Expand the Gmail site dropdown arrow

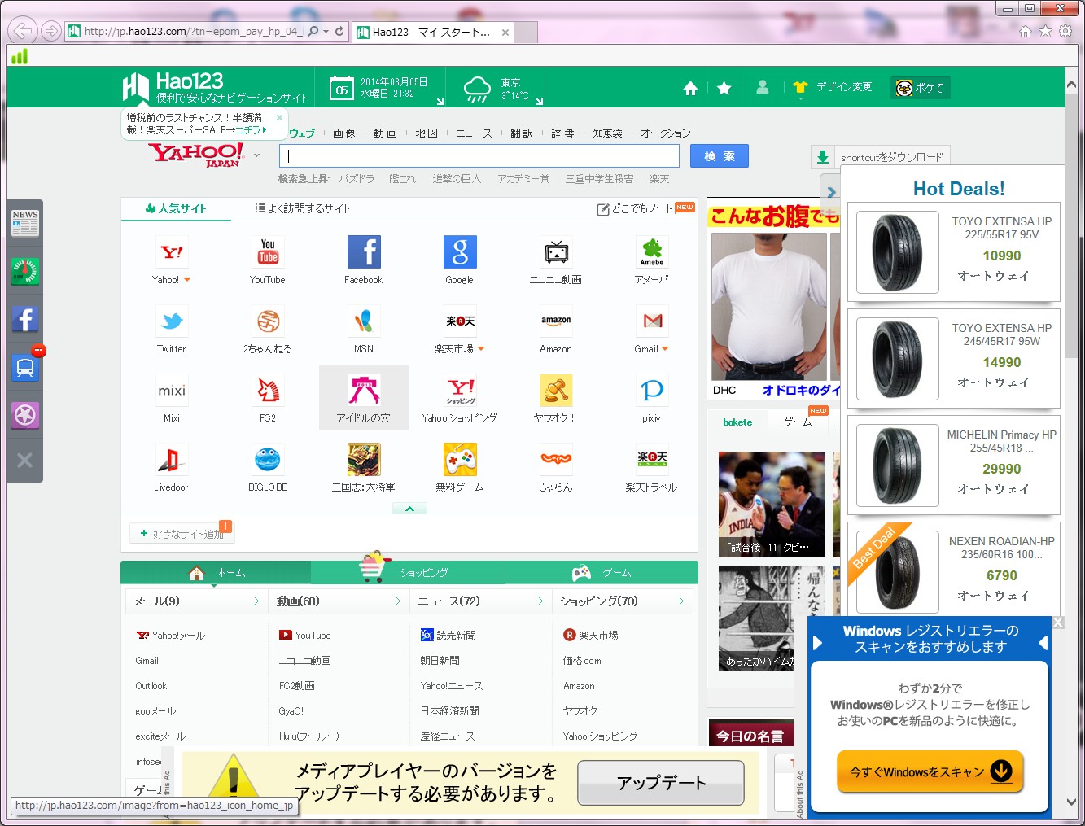tap(665, 349)
